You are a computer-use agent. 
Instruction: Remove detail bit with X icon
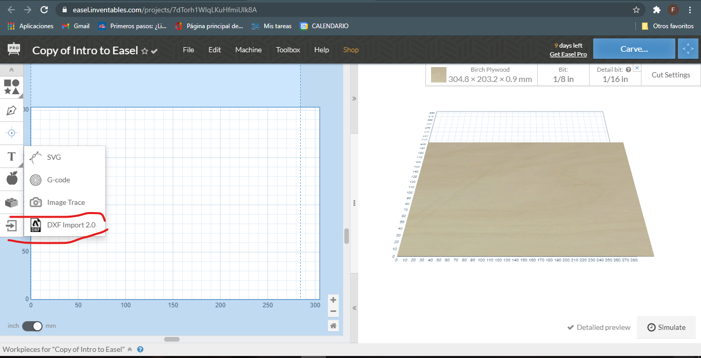637,68
